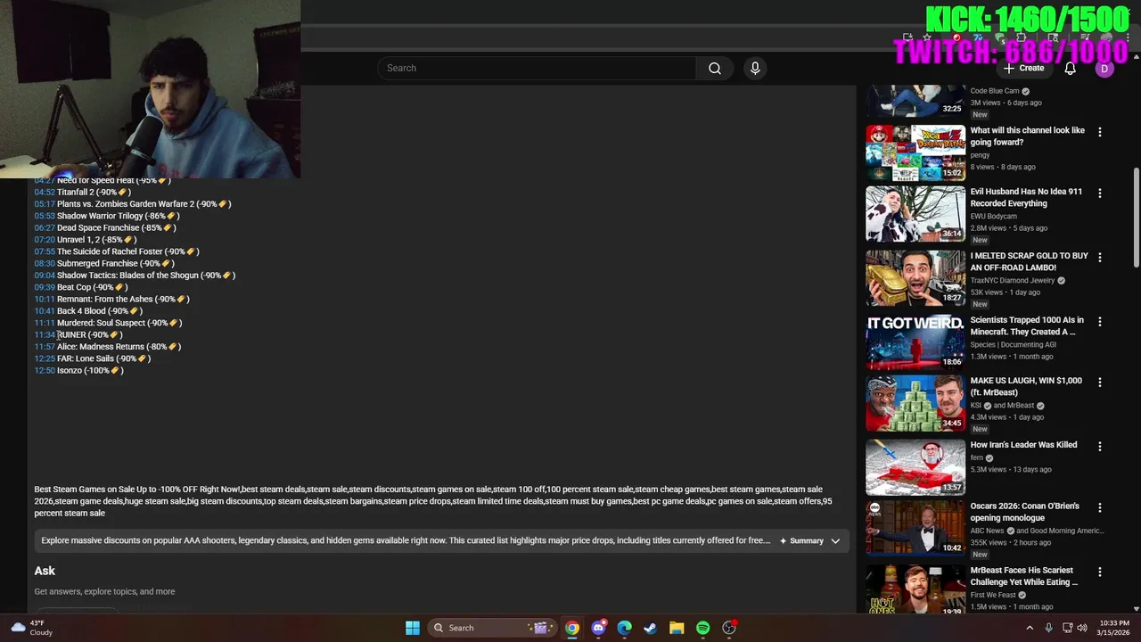This screenshot has width=1141, height=642.
Task: Open clock and date 10:33 PM
Action: coord(1114,628)
